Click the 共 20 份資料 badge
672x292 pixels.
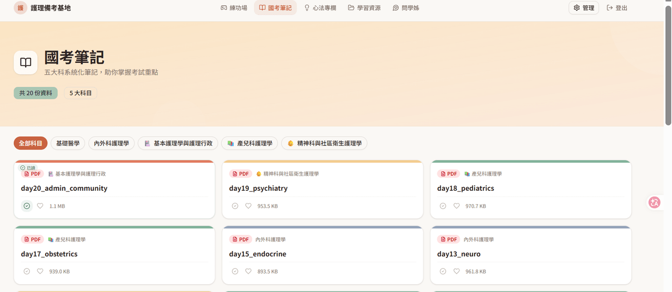point(36,93)
